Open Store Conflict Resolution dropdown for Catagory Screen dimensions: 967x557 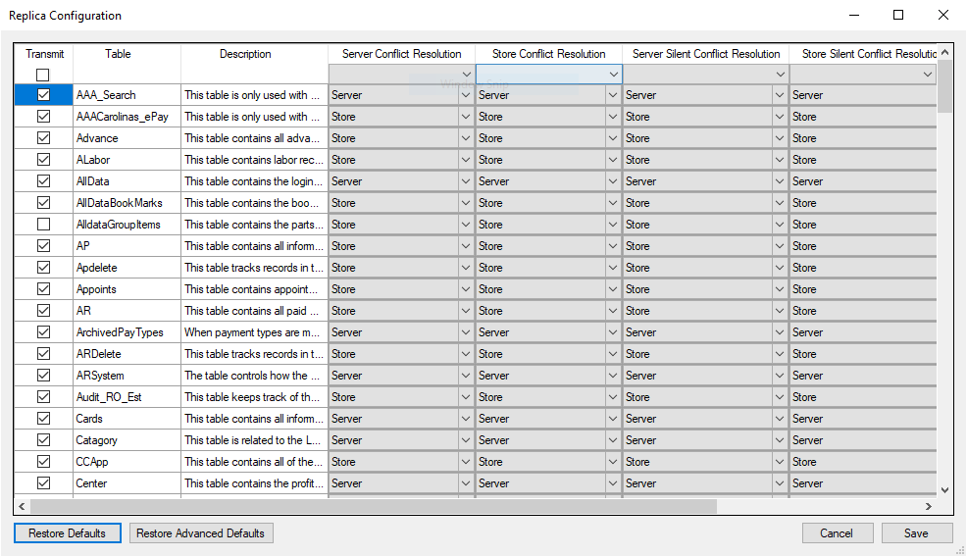[x=612, y=440]
